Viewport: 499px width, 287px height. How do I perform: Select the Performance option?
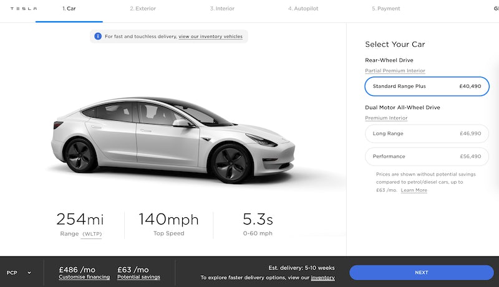pyautogui.click(x=427, y=156)
